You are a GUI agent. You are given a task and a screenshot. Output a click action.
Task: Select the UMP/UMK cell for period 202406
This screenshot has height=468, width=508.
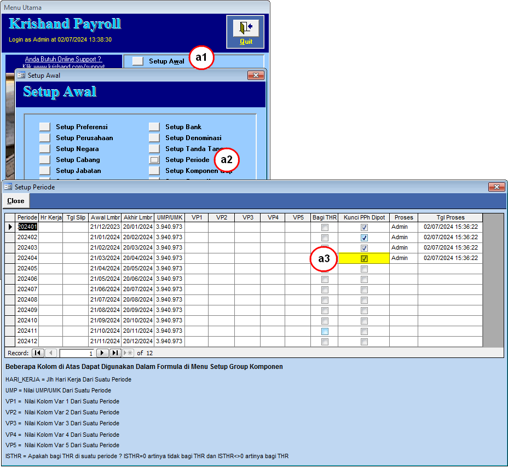pos(169,279)
